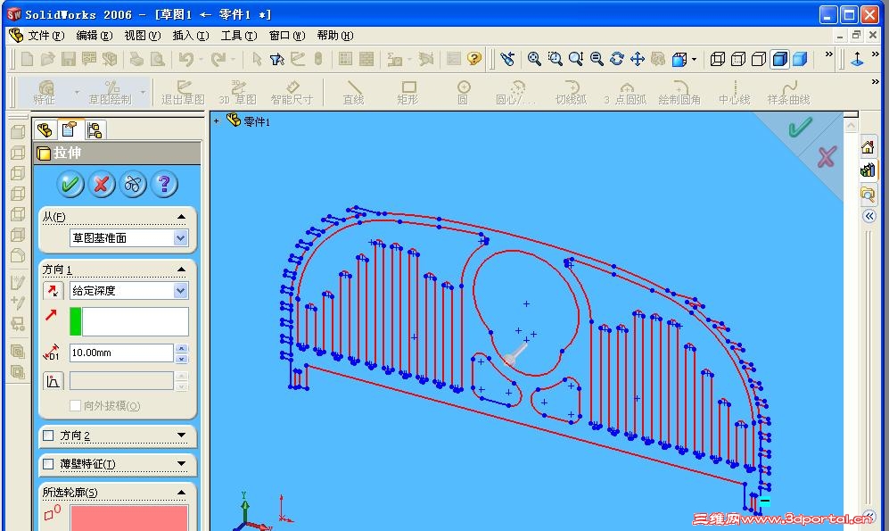This screenshot has height=531, width=889.
Task: Switch to Shaded With Edges display
Action: point(779,59)
